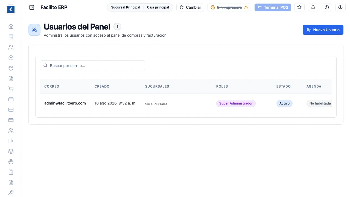Open the calculator sidebar icon

[x=11, y=172]
